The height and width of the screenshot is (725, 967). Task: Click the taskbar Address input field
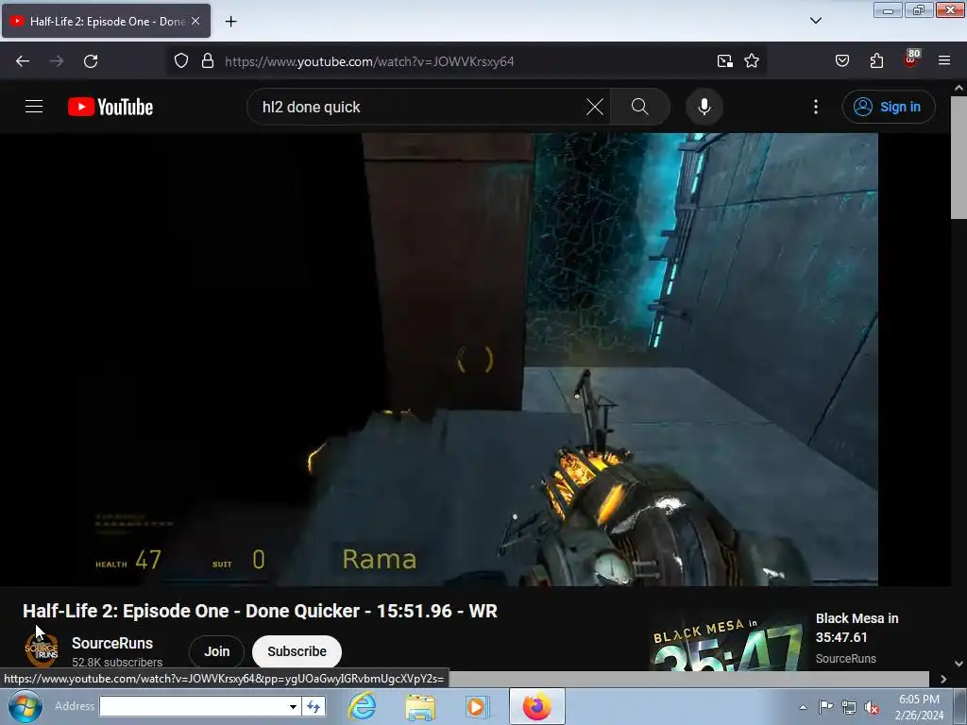tap(193, 706)
